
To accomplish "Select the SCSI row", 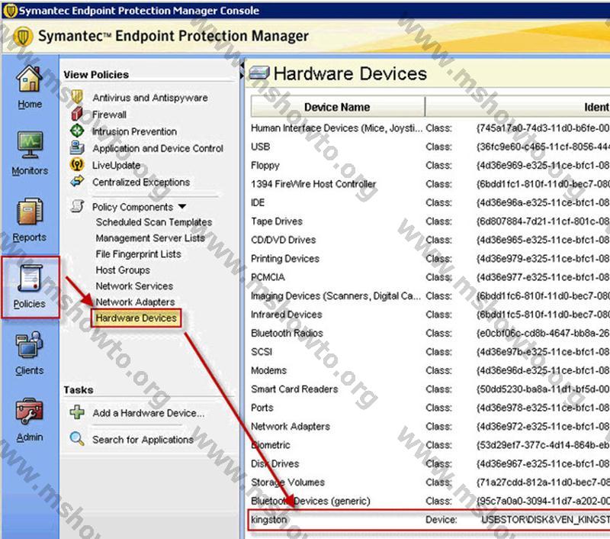I will [429, 352].
